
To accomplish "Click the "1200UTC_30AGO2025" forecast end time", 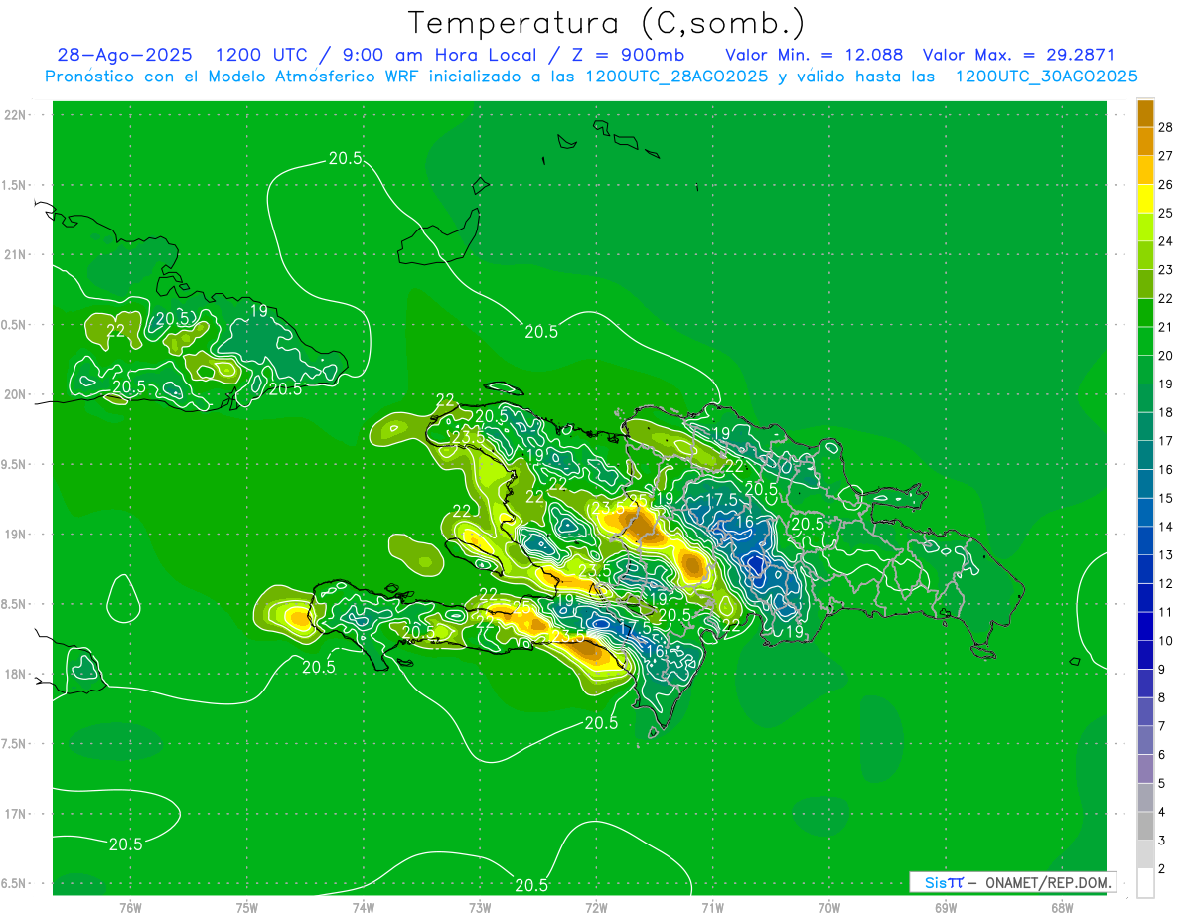I will (1046, 77).
